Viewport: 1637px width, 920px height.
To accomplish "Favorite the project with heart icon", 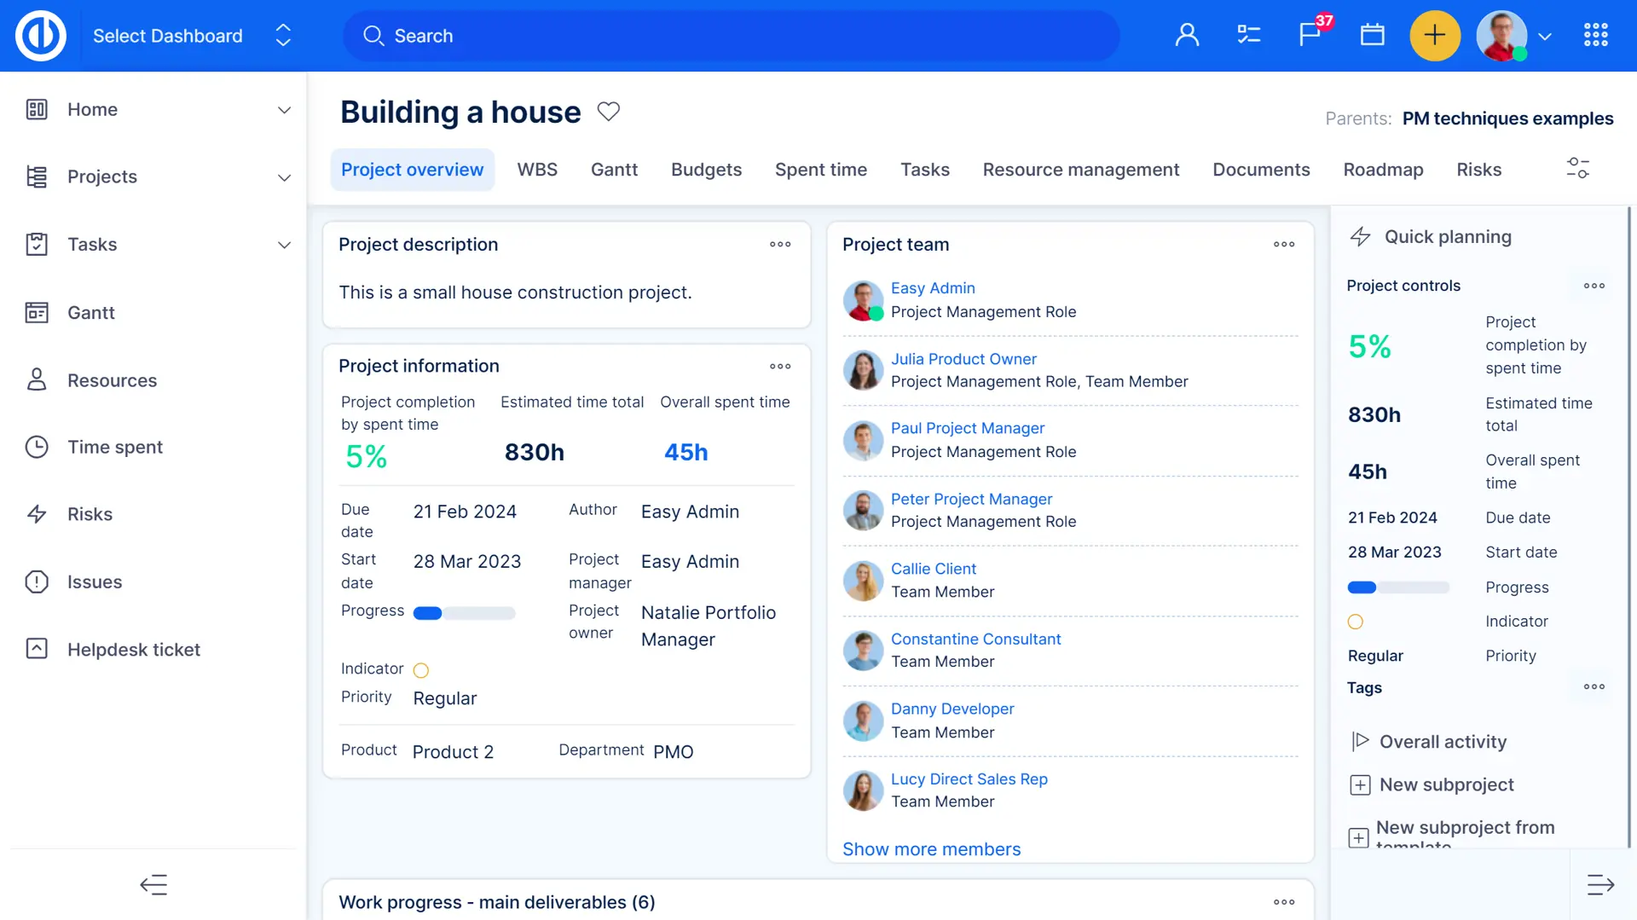I will pos(608,112).
